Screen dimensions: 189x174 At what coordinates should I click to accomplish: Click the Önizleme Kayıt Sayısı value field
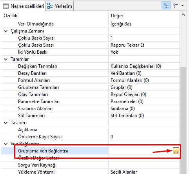pos(144,137)
